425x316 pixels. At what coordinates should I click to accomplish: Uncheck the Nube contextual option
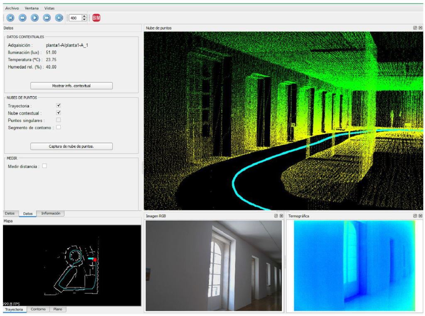(x=59, y=113)
